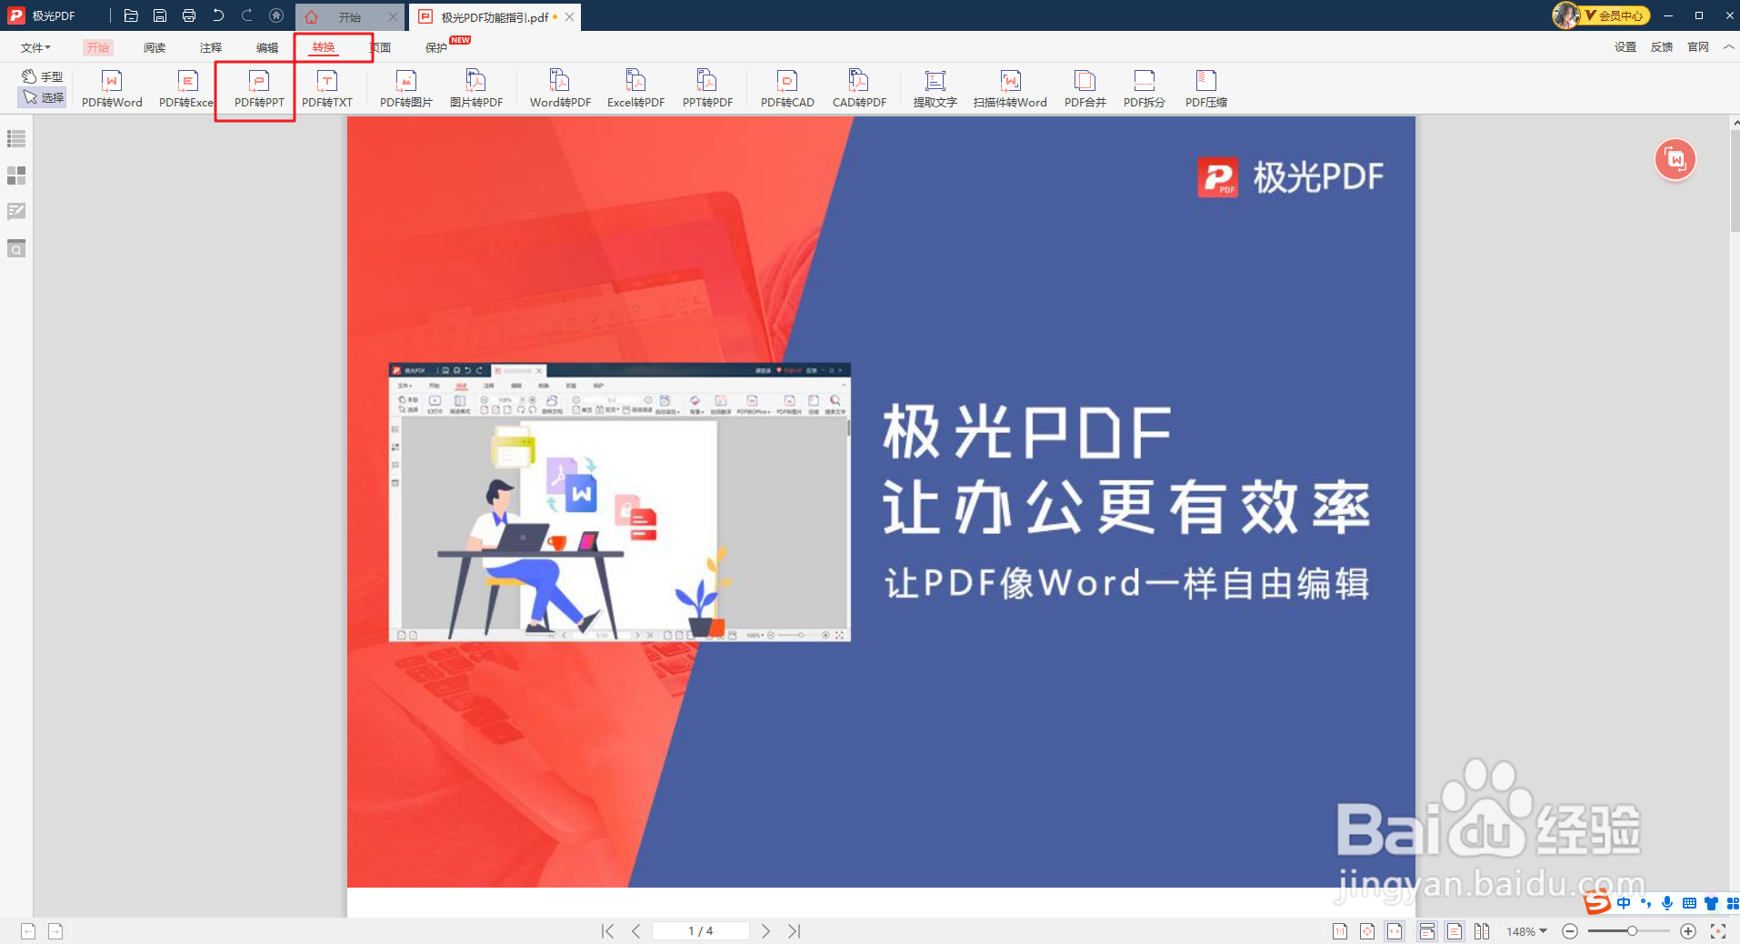Activate the 手型 hand tool
The image size is (1740, 944).
[43, 76]
